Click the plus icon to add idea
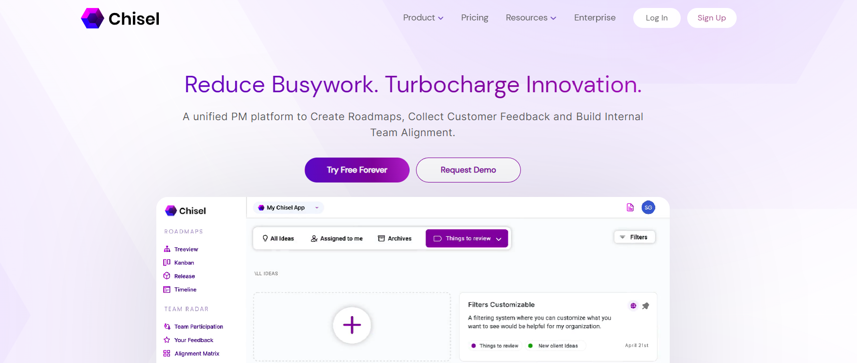Screen dimensions: 857x363 click(x=352, y=325)
